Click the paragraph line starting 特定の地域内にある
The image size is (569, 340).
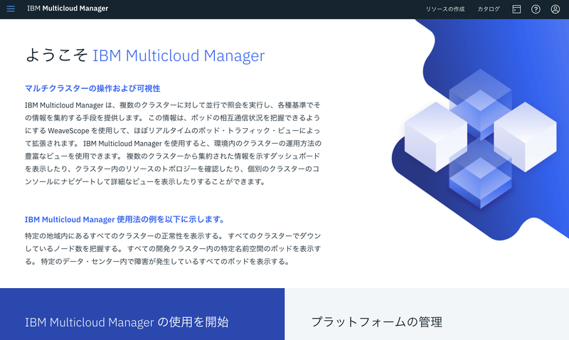[173, 236]
